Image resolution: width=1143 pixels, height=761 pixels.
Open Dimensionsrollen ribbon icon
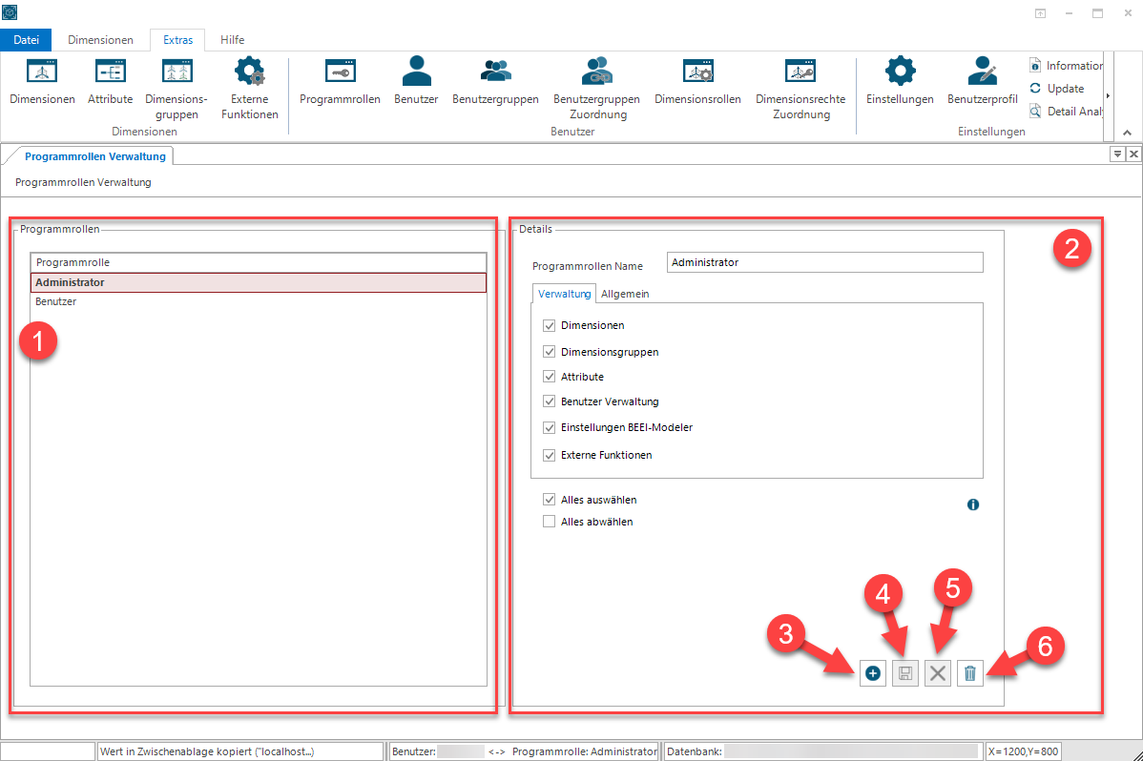click(697, 81)
